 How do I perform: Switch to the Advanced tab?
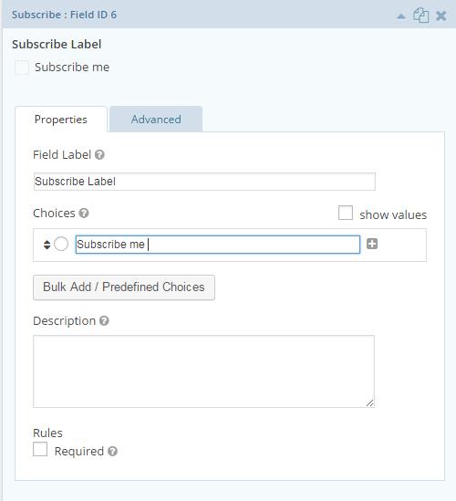pos(156,120)
